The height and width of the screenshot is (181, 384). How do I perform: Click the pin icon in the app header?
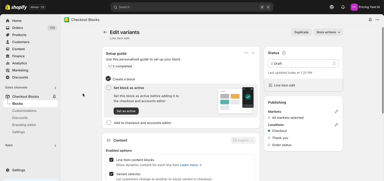coord(370,20)
